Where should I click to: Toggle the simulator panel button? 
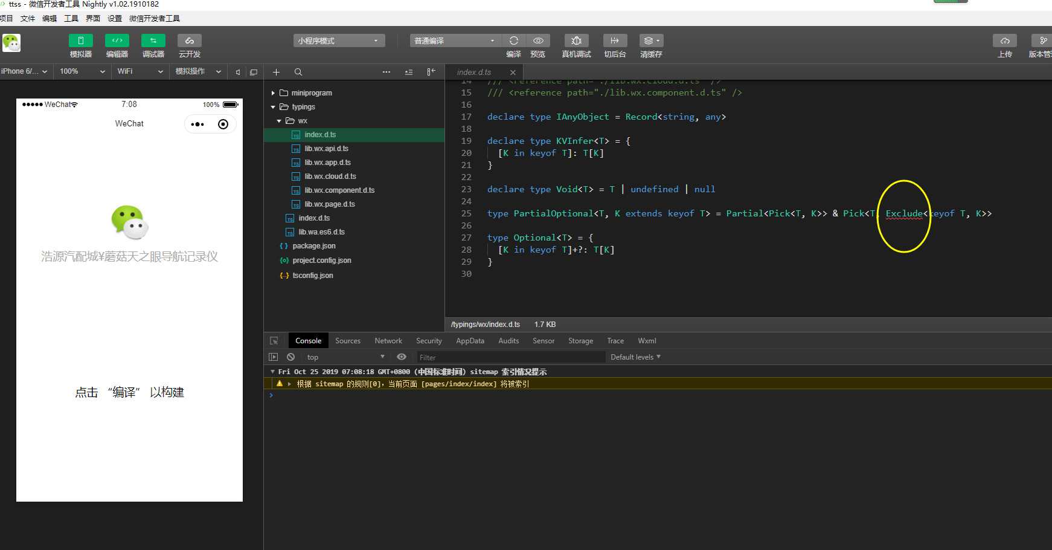80,41
